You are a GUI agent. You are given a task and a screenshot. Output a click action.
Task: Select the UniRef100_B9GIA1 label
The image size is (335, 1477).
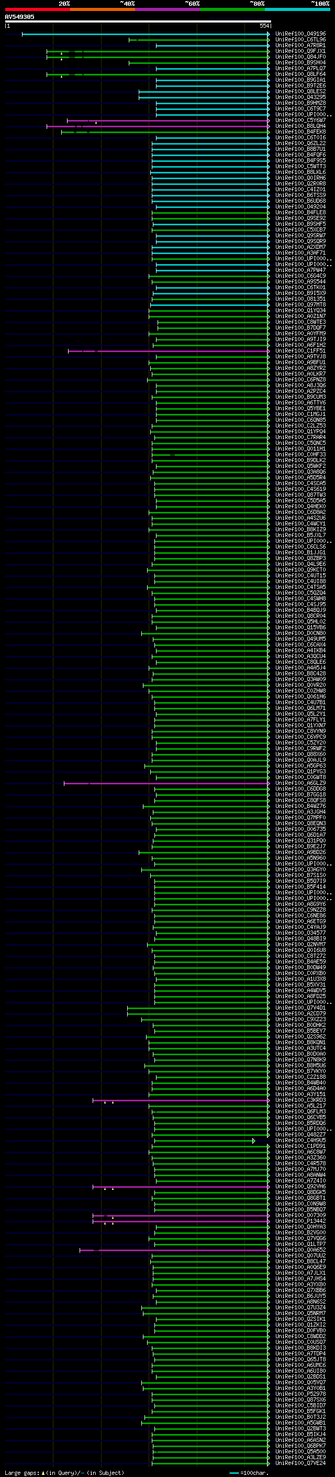pos(300,80)
